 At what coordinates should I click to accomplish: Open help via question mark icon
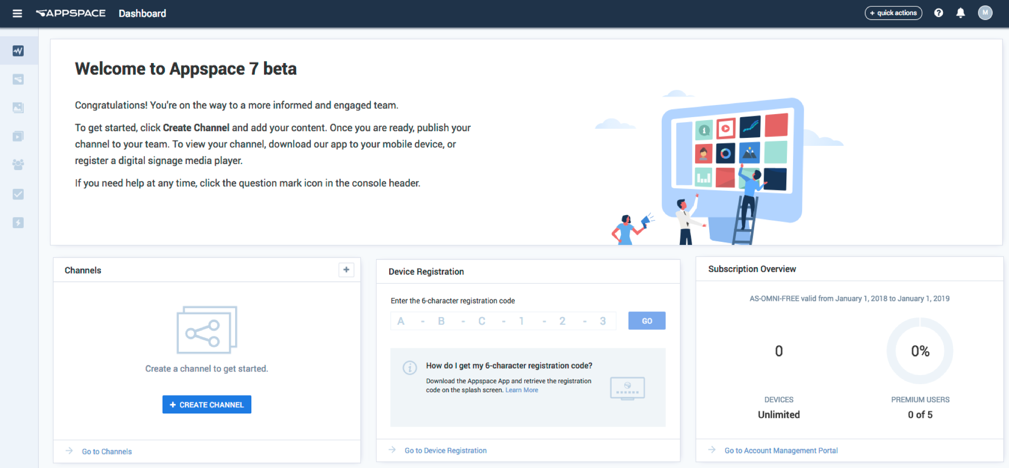(938, 13)
